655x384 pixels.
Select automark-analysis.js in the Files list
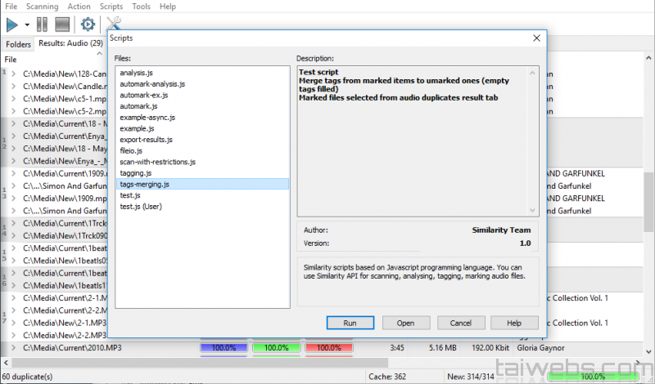coord(152,84)
